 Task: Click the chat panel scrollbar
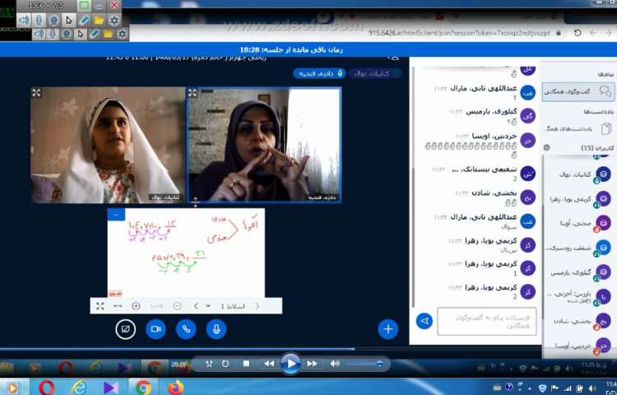coord(413,236)
